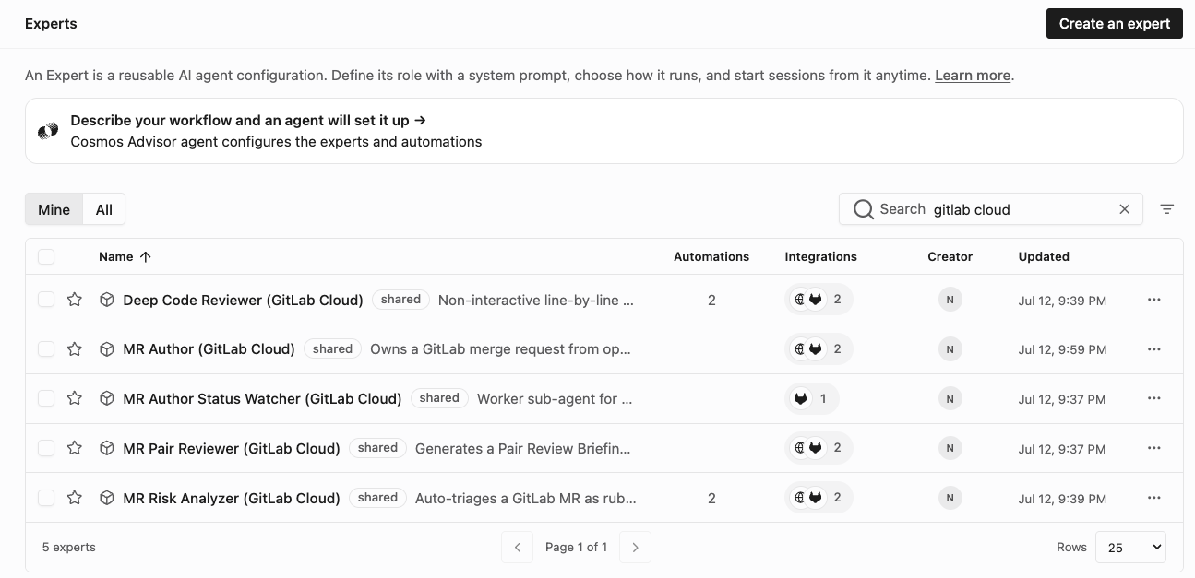The image size is (1195, 578).
Task: Open the Learn more link
Action: (x=973, y=76)
